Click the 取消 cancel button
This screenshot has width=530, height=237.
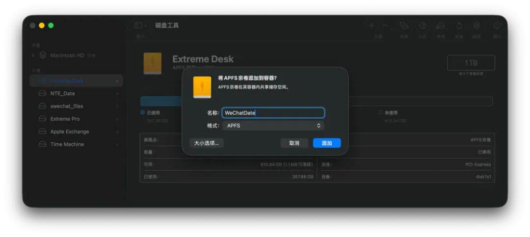coord(294,143)
